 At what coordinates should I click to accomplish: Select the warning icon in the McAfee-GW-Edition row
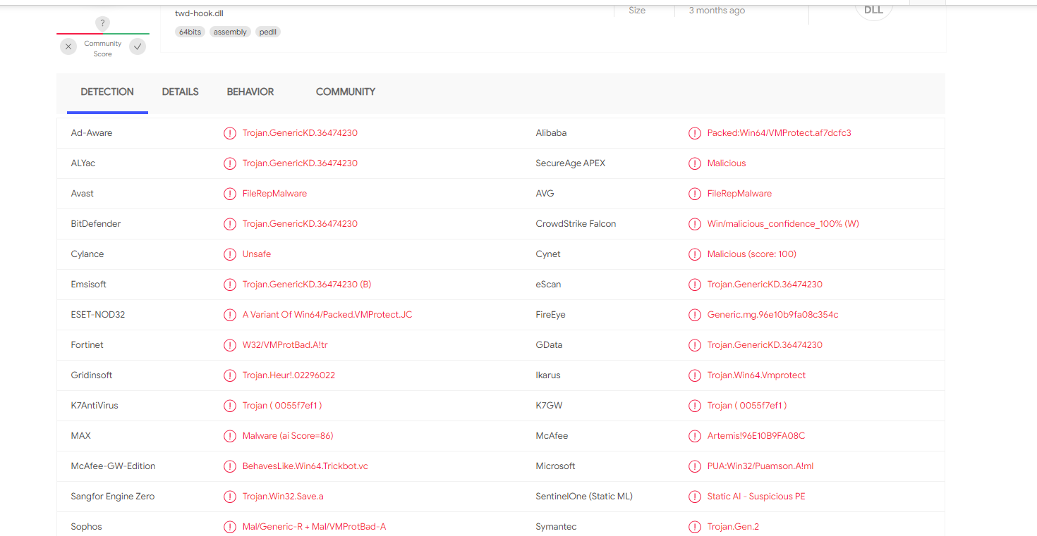pyautogui.click(x=230, y=466)
